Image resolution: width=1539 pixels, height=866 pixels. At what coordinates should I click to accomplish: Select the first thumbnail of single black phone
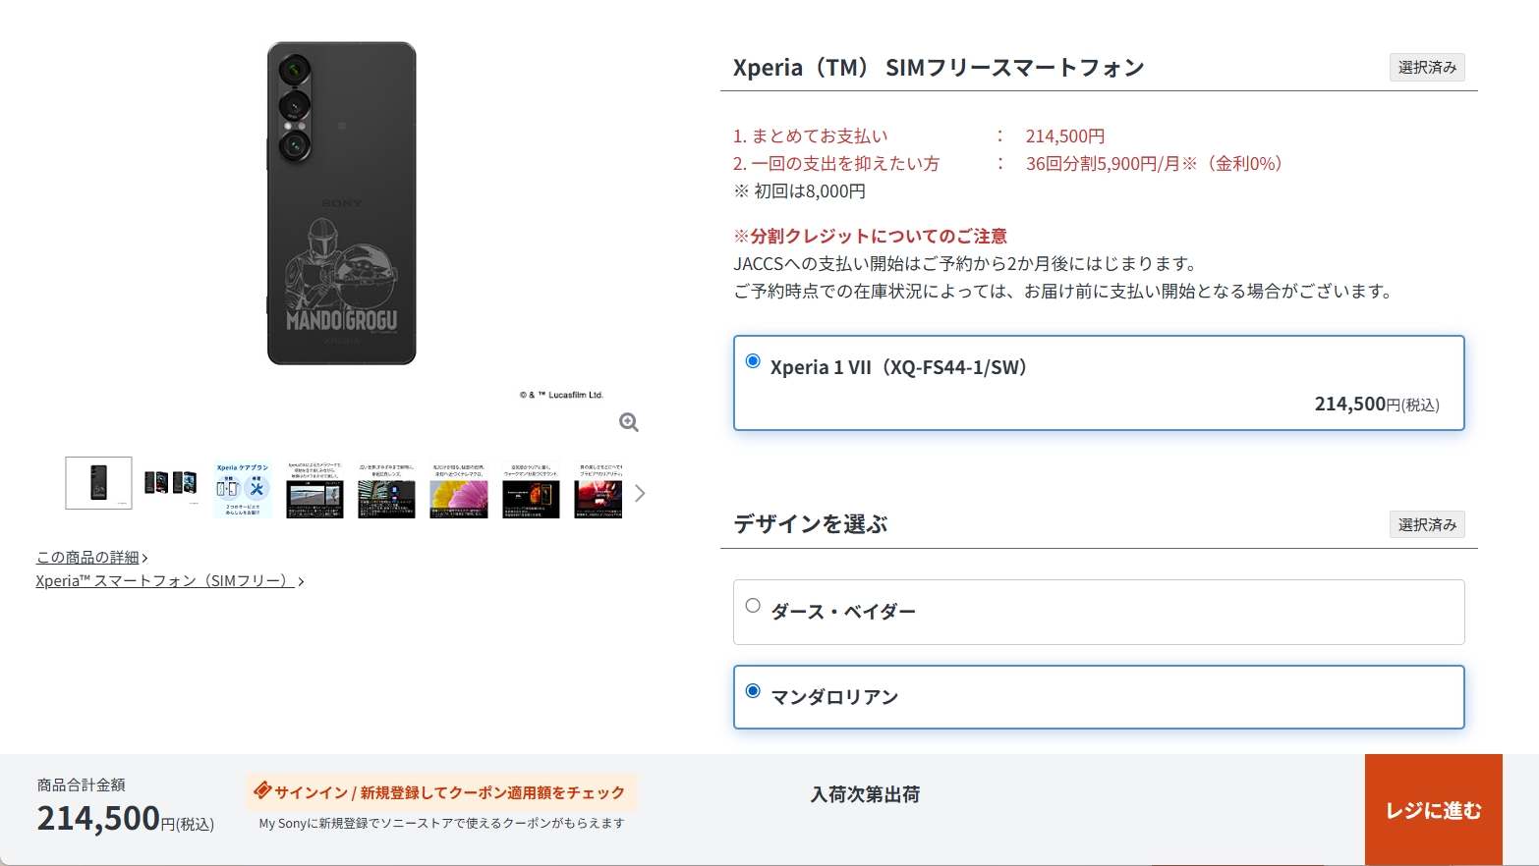(98, 483)
